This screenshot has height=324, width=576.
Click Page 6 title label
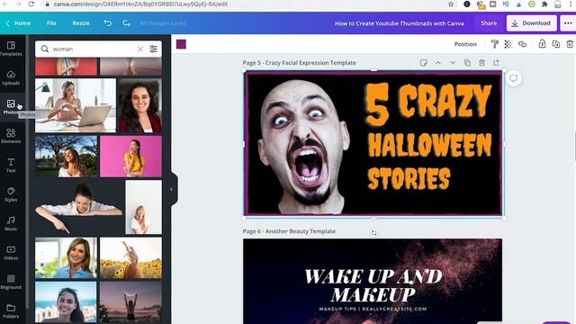289,231
